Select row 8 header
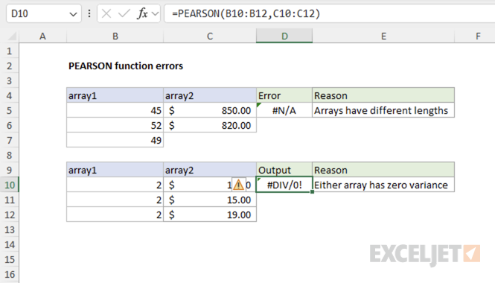The height and width of the screenshot is (283, 495). [10, 155]
